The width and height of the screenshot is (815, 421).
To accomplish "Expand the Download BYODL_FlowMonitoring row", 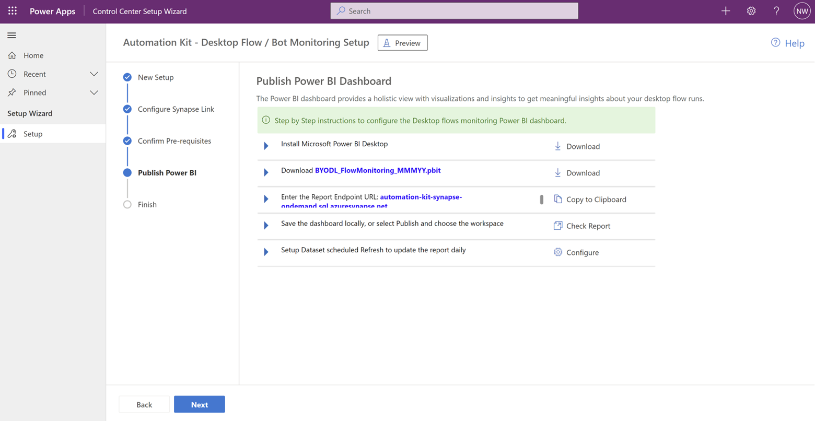I will point(266,172).
